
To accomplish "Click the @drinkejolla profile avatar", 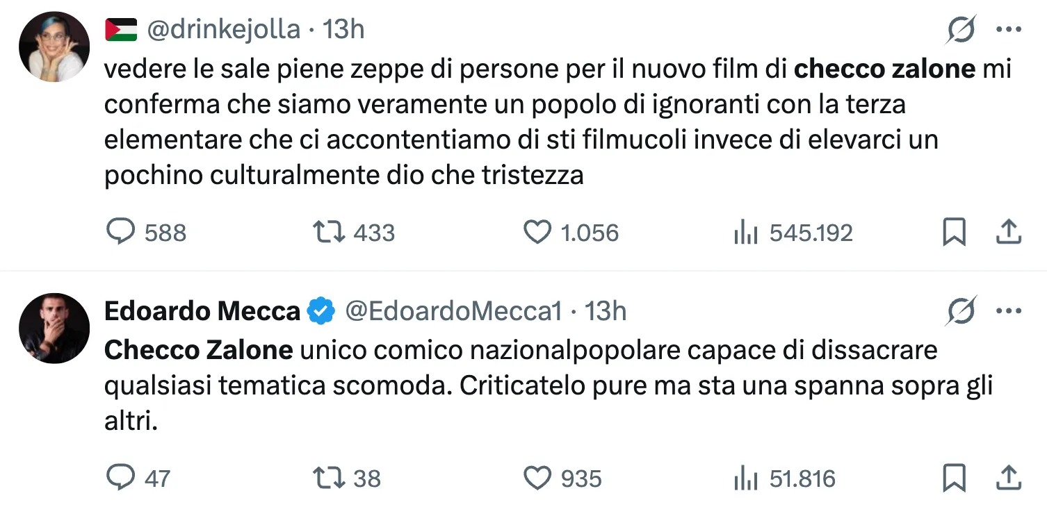I will pos(54,46).
